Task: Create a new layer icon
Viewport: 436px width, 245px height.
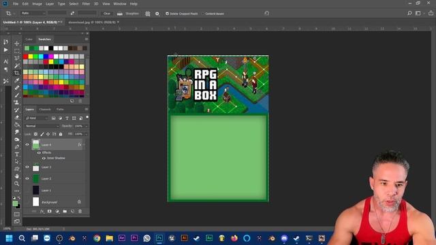Action: [x=72, y=212]
